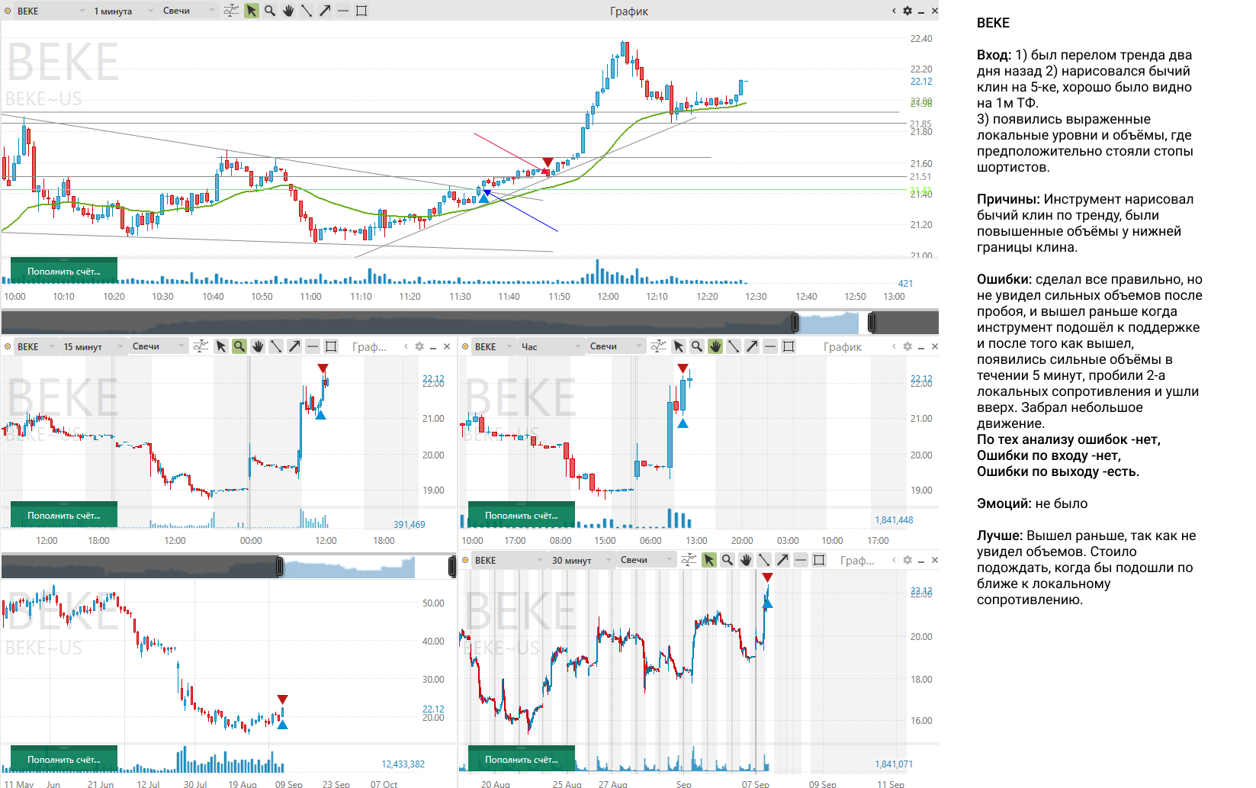
Task: Open the Свечи dropdown in the Час chart
Action: point(615,346)
